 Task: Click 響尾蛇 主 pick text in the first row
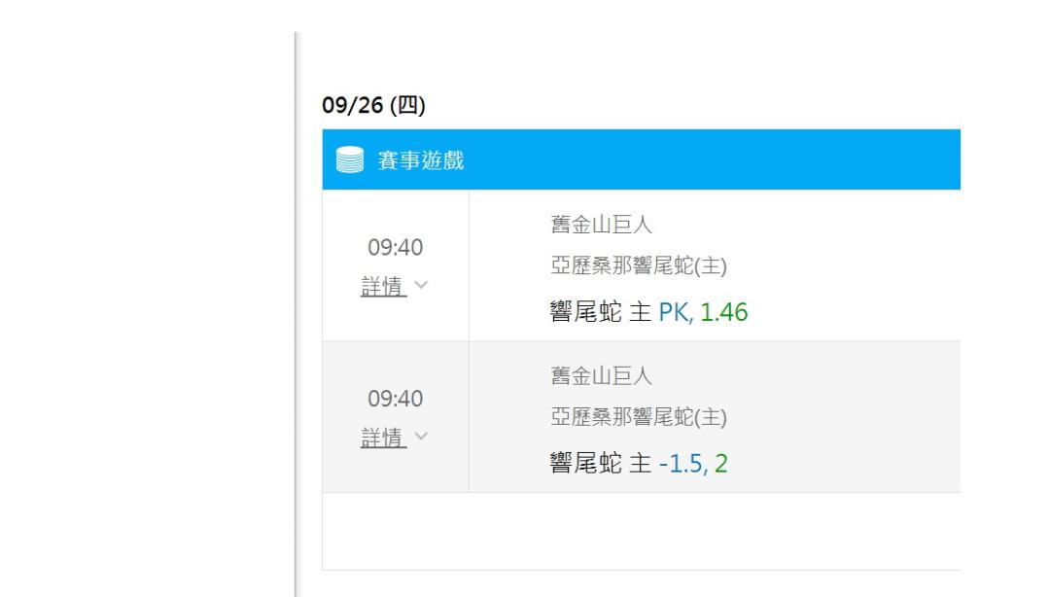(601, 312)
